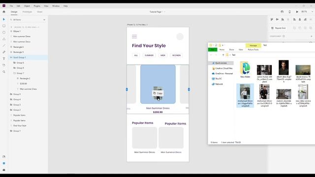Select the Polygon tool

[4, 39]
